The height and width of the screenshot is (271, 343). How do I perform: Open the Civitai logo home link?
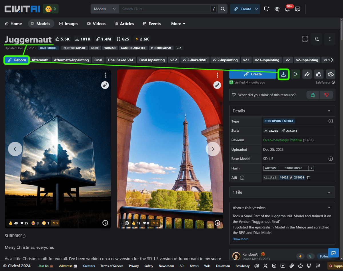pyautogui.click(x=22, y=9)
